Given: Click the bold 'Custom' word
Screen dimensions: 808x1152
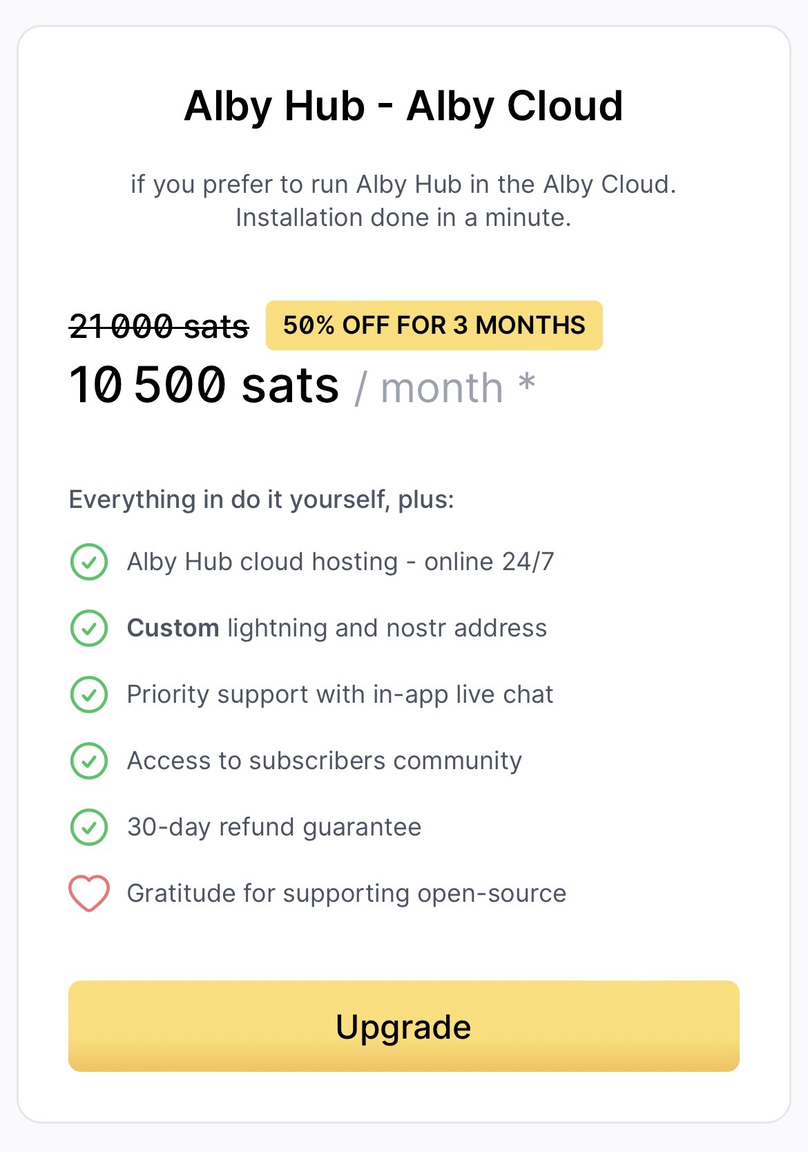Looking at the screenshot, I should click(x=173, y=628).
